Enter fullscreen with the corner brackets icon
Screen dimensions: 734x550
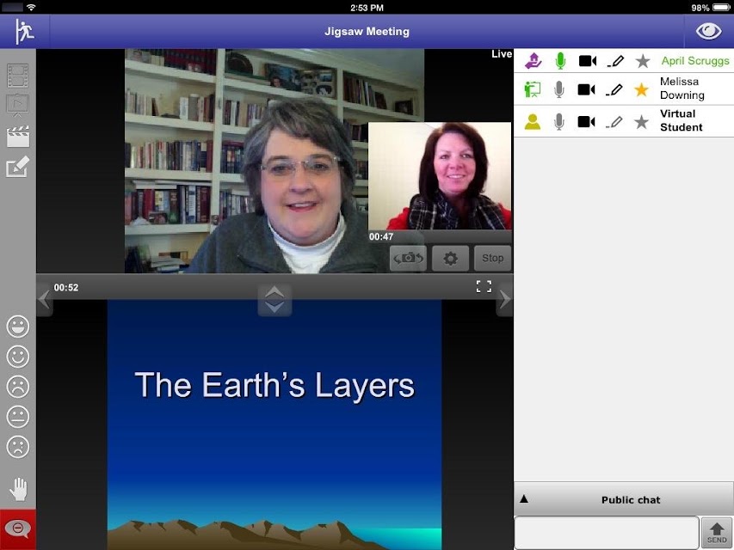pos(484,286)
